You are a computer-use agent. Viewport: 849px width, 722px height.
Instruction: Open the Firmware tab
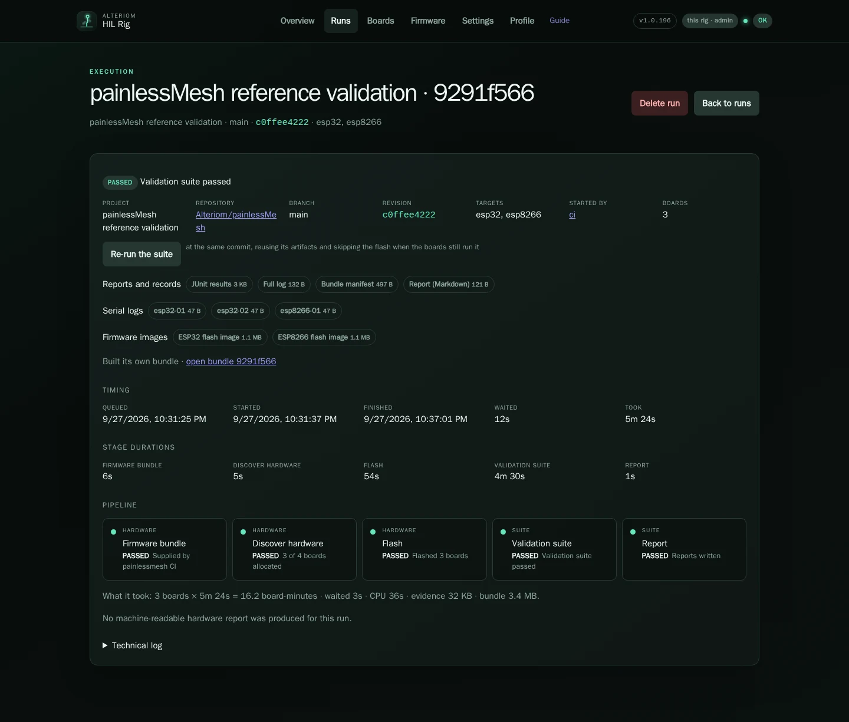(x=428, y=21)
